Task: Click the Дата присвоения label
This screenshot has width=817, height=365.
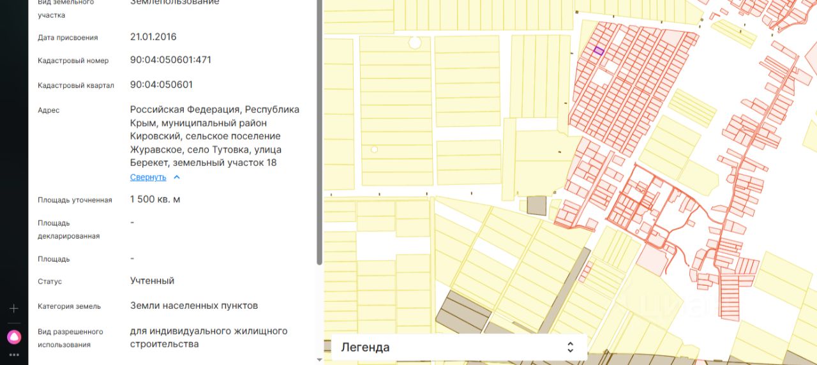Action: 68,38
